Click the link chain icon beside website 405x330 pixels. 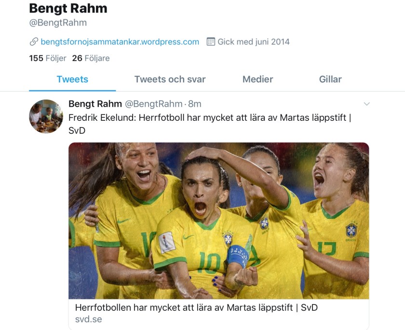[x=34, y=42]
